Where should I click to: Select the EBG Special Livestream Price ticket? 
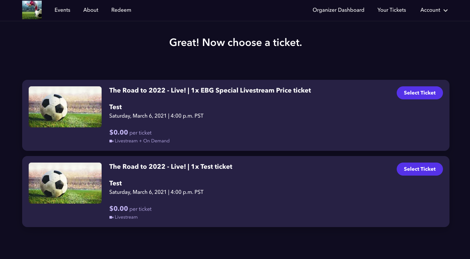pyautogui.click(x=420, y=93)
